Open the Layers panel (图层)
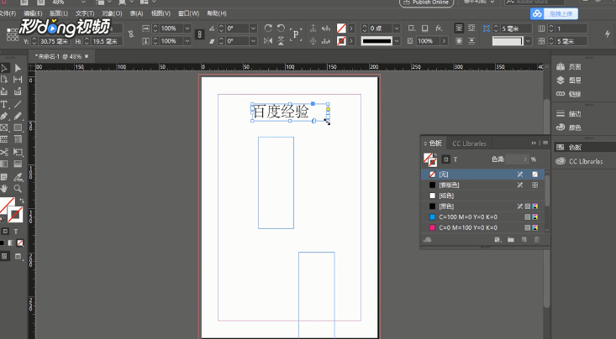The image size is (616, 339). click(569, 81)
